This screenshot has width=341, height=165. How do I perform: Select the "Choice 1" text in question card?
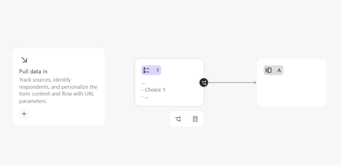(x=155, y=90)
